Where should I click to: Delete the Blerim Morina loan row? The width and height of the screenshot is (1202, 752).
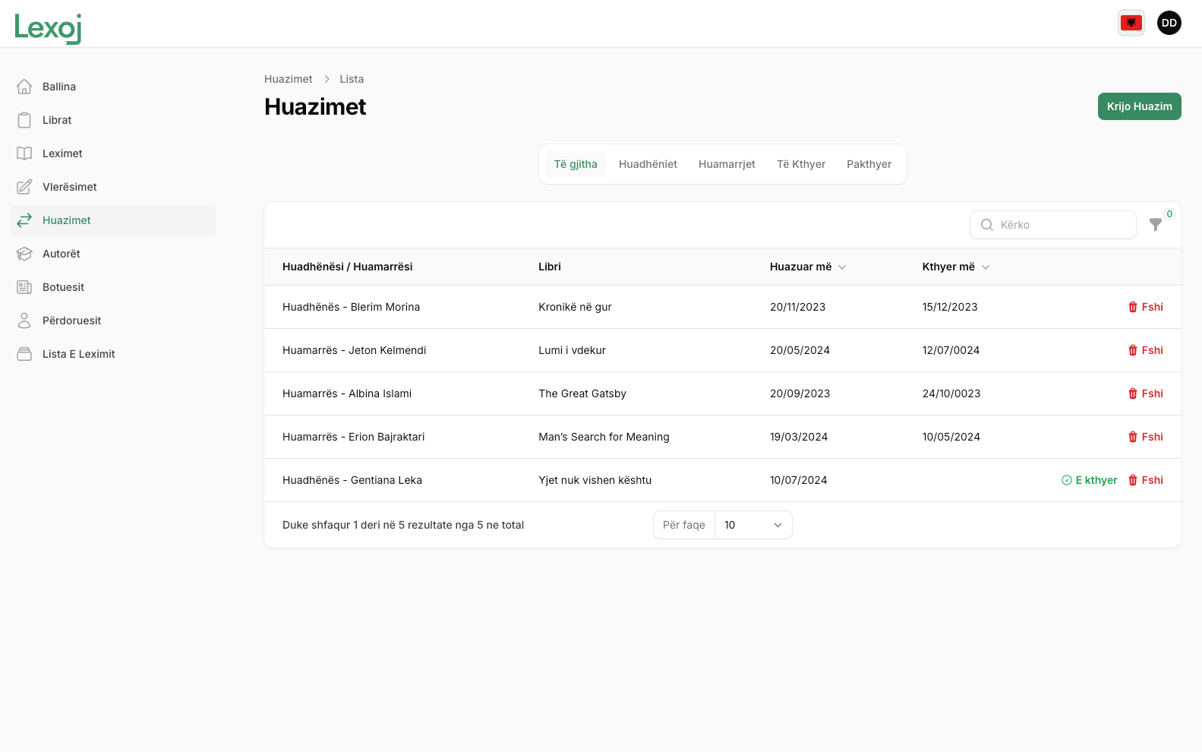click(1145, 307)
